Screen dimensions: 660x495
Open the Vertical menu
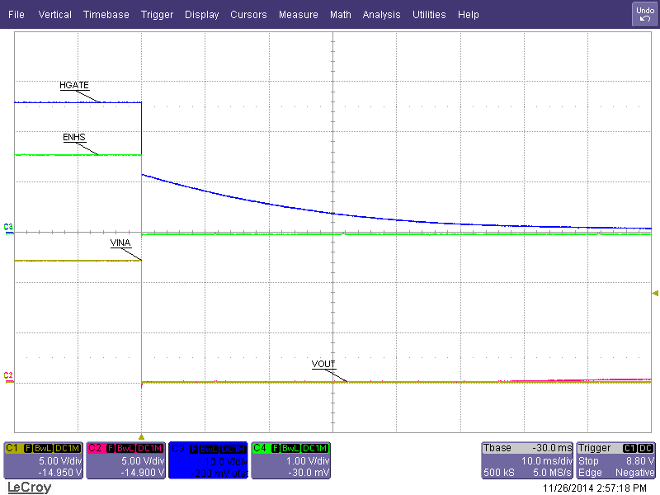coord(54,14)
